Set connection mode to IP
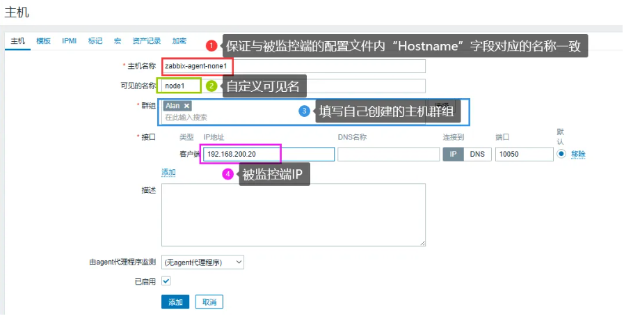The image size is (640, 323). [453, 155]
